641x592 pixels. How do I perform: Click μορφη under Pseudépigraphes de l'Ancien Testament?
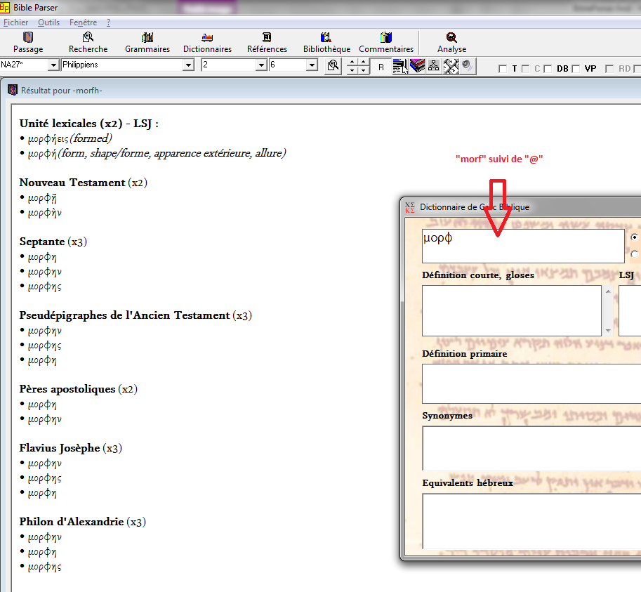pos(42,360)
